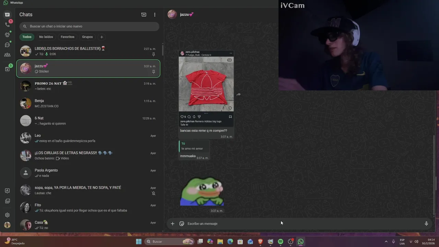Image resolution: width=439 pixels, height=247 pixels.
Task: Open the ¡¡LOS CIRUJAS DE LETRAS NEGRASS!! chat
Action: (x=88, y=155)
